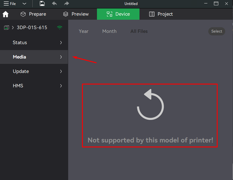This screenshot has width=233, height=180.
Task: Click the 'Not supported by this model' message
Action: (150, 140)
